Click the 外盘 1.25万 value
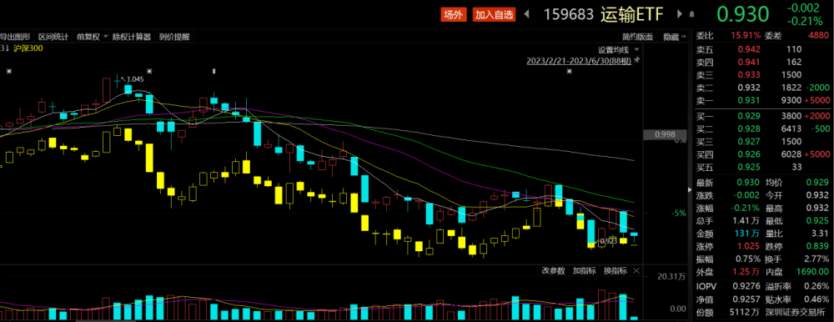834x322 pixels. [x=746, y=273]
